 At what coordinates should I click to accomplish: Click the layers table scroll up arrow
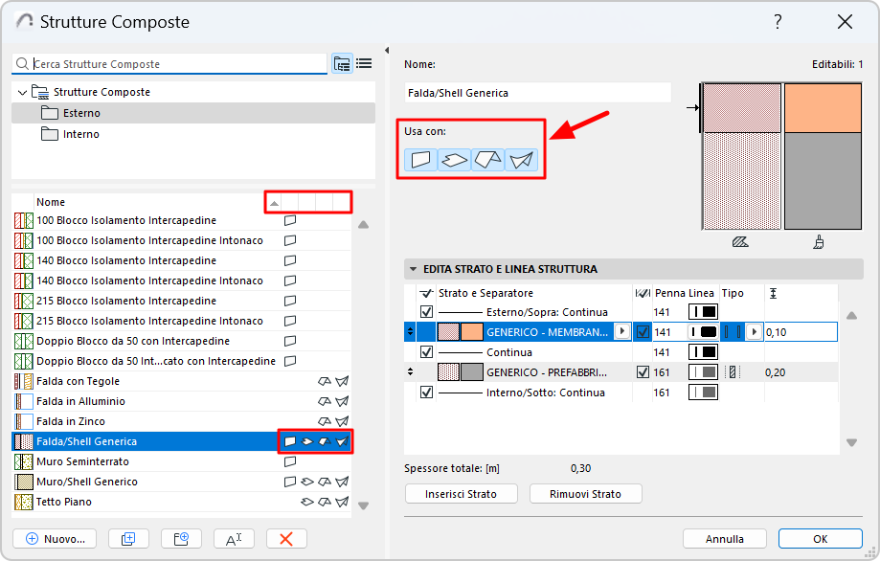pos(851,316)
